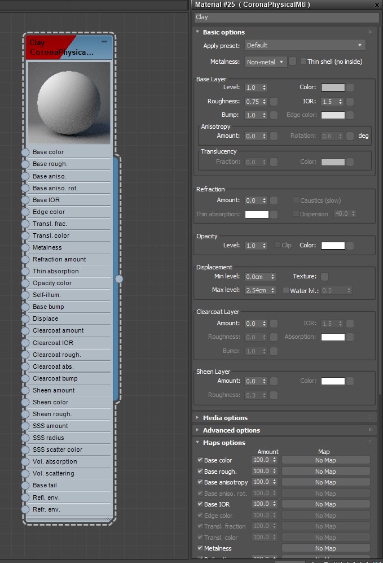Click the Opacity color input socket
Viewport: 383px width, 563px height.
click(25, 283)
